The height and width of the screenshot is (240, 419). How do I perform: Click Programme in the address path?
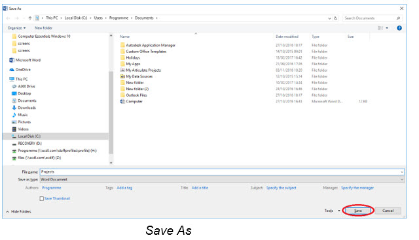click(x=118, y=18)
